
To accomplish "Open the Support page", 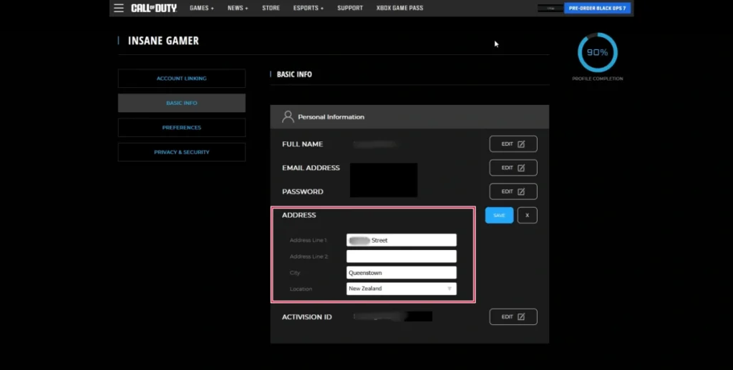I will tap(349, 8).
